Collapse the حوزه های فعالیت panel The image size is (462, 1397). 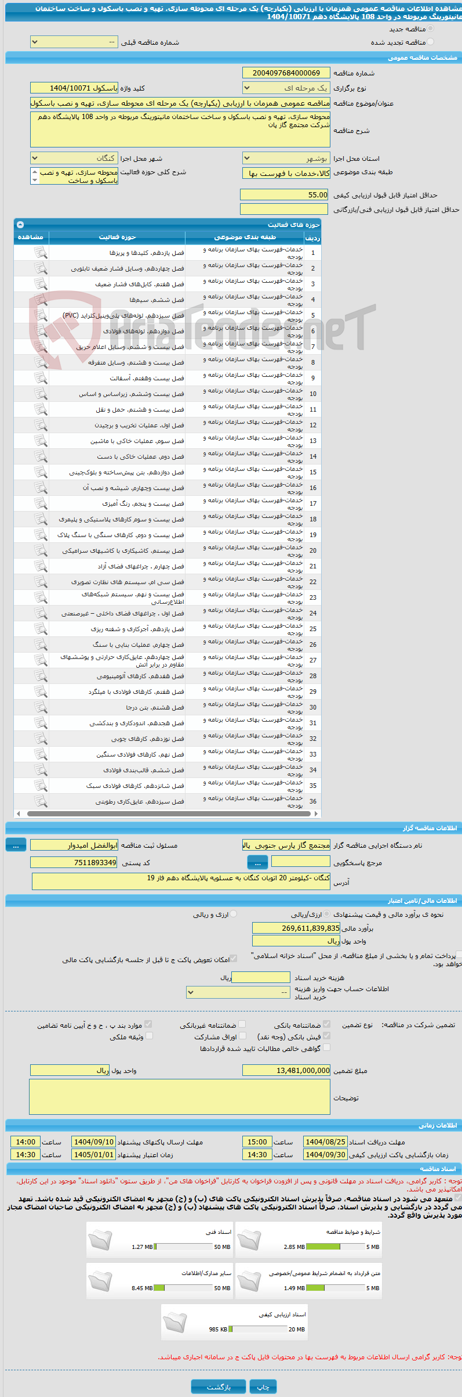click(x=20, y=225)
